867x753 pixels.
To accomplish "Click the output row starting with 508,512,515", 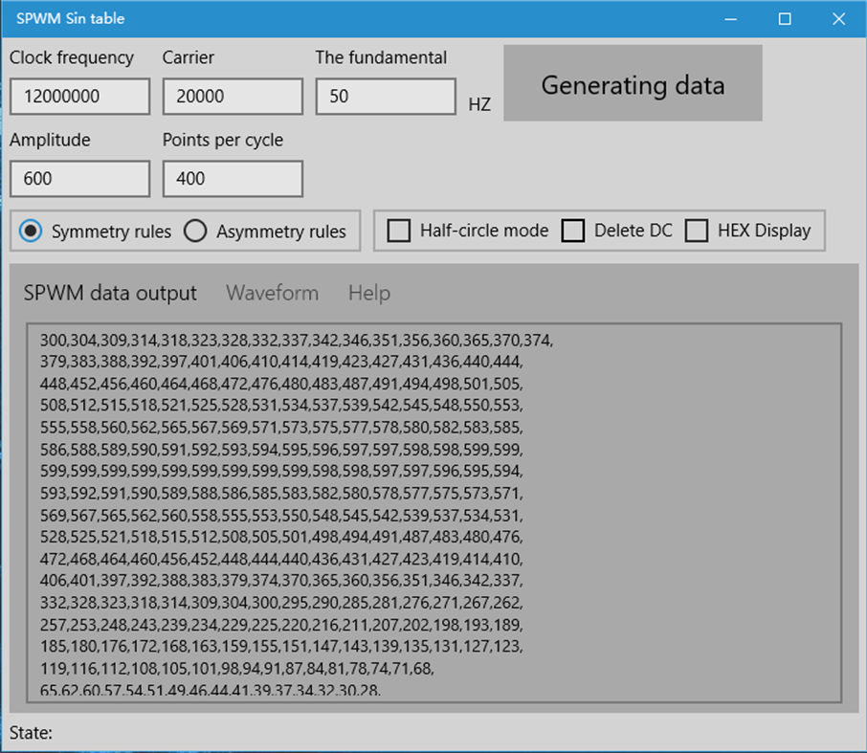I will 281,406.
